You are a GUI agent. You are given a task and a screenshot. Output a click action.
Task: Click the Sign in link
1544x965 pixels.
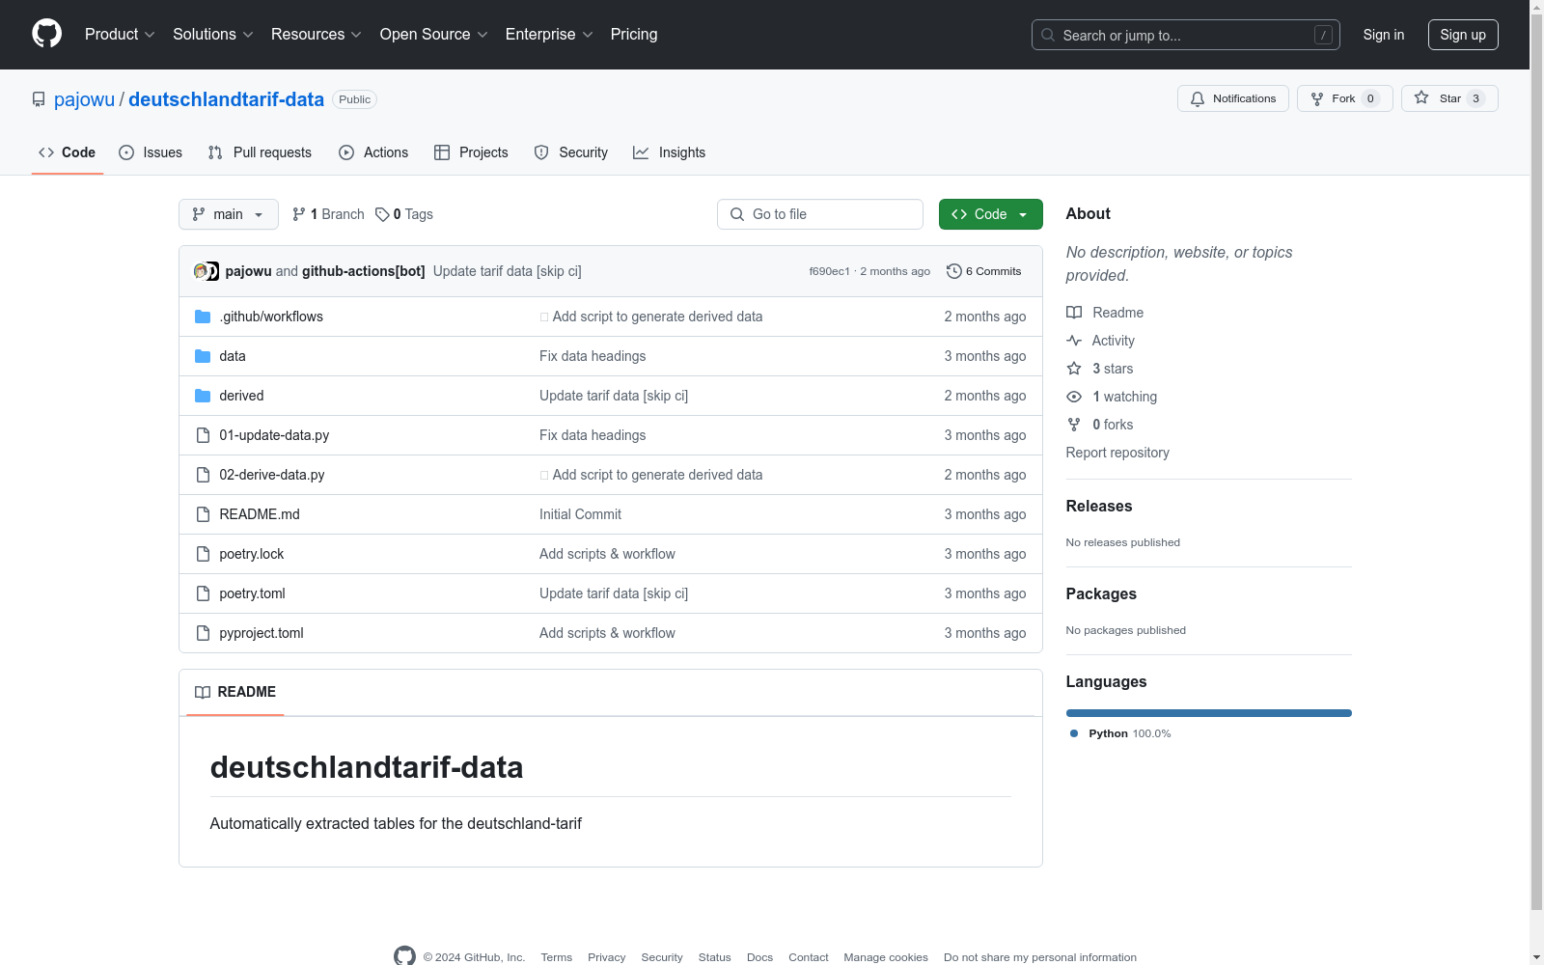pos(1384,35)
